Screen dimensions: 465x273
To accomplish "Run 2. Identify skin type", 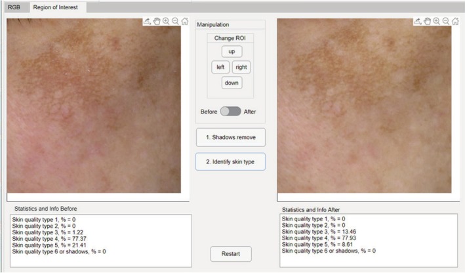I will [230, 161].
